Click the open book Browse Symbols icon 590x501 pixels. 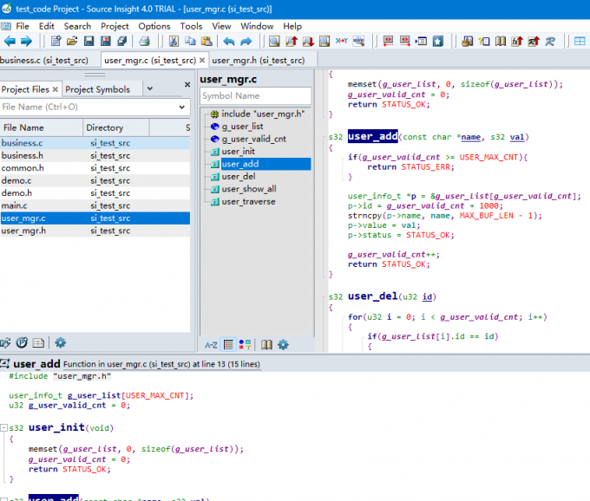[x=501, y=41]
